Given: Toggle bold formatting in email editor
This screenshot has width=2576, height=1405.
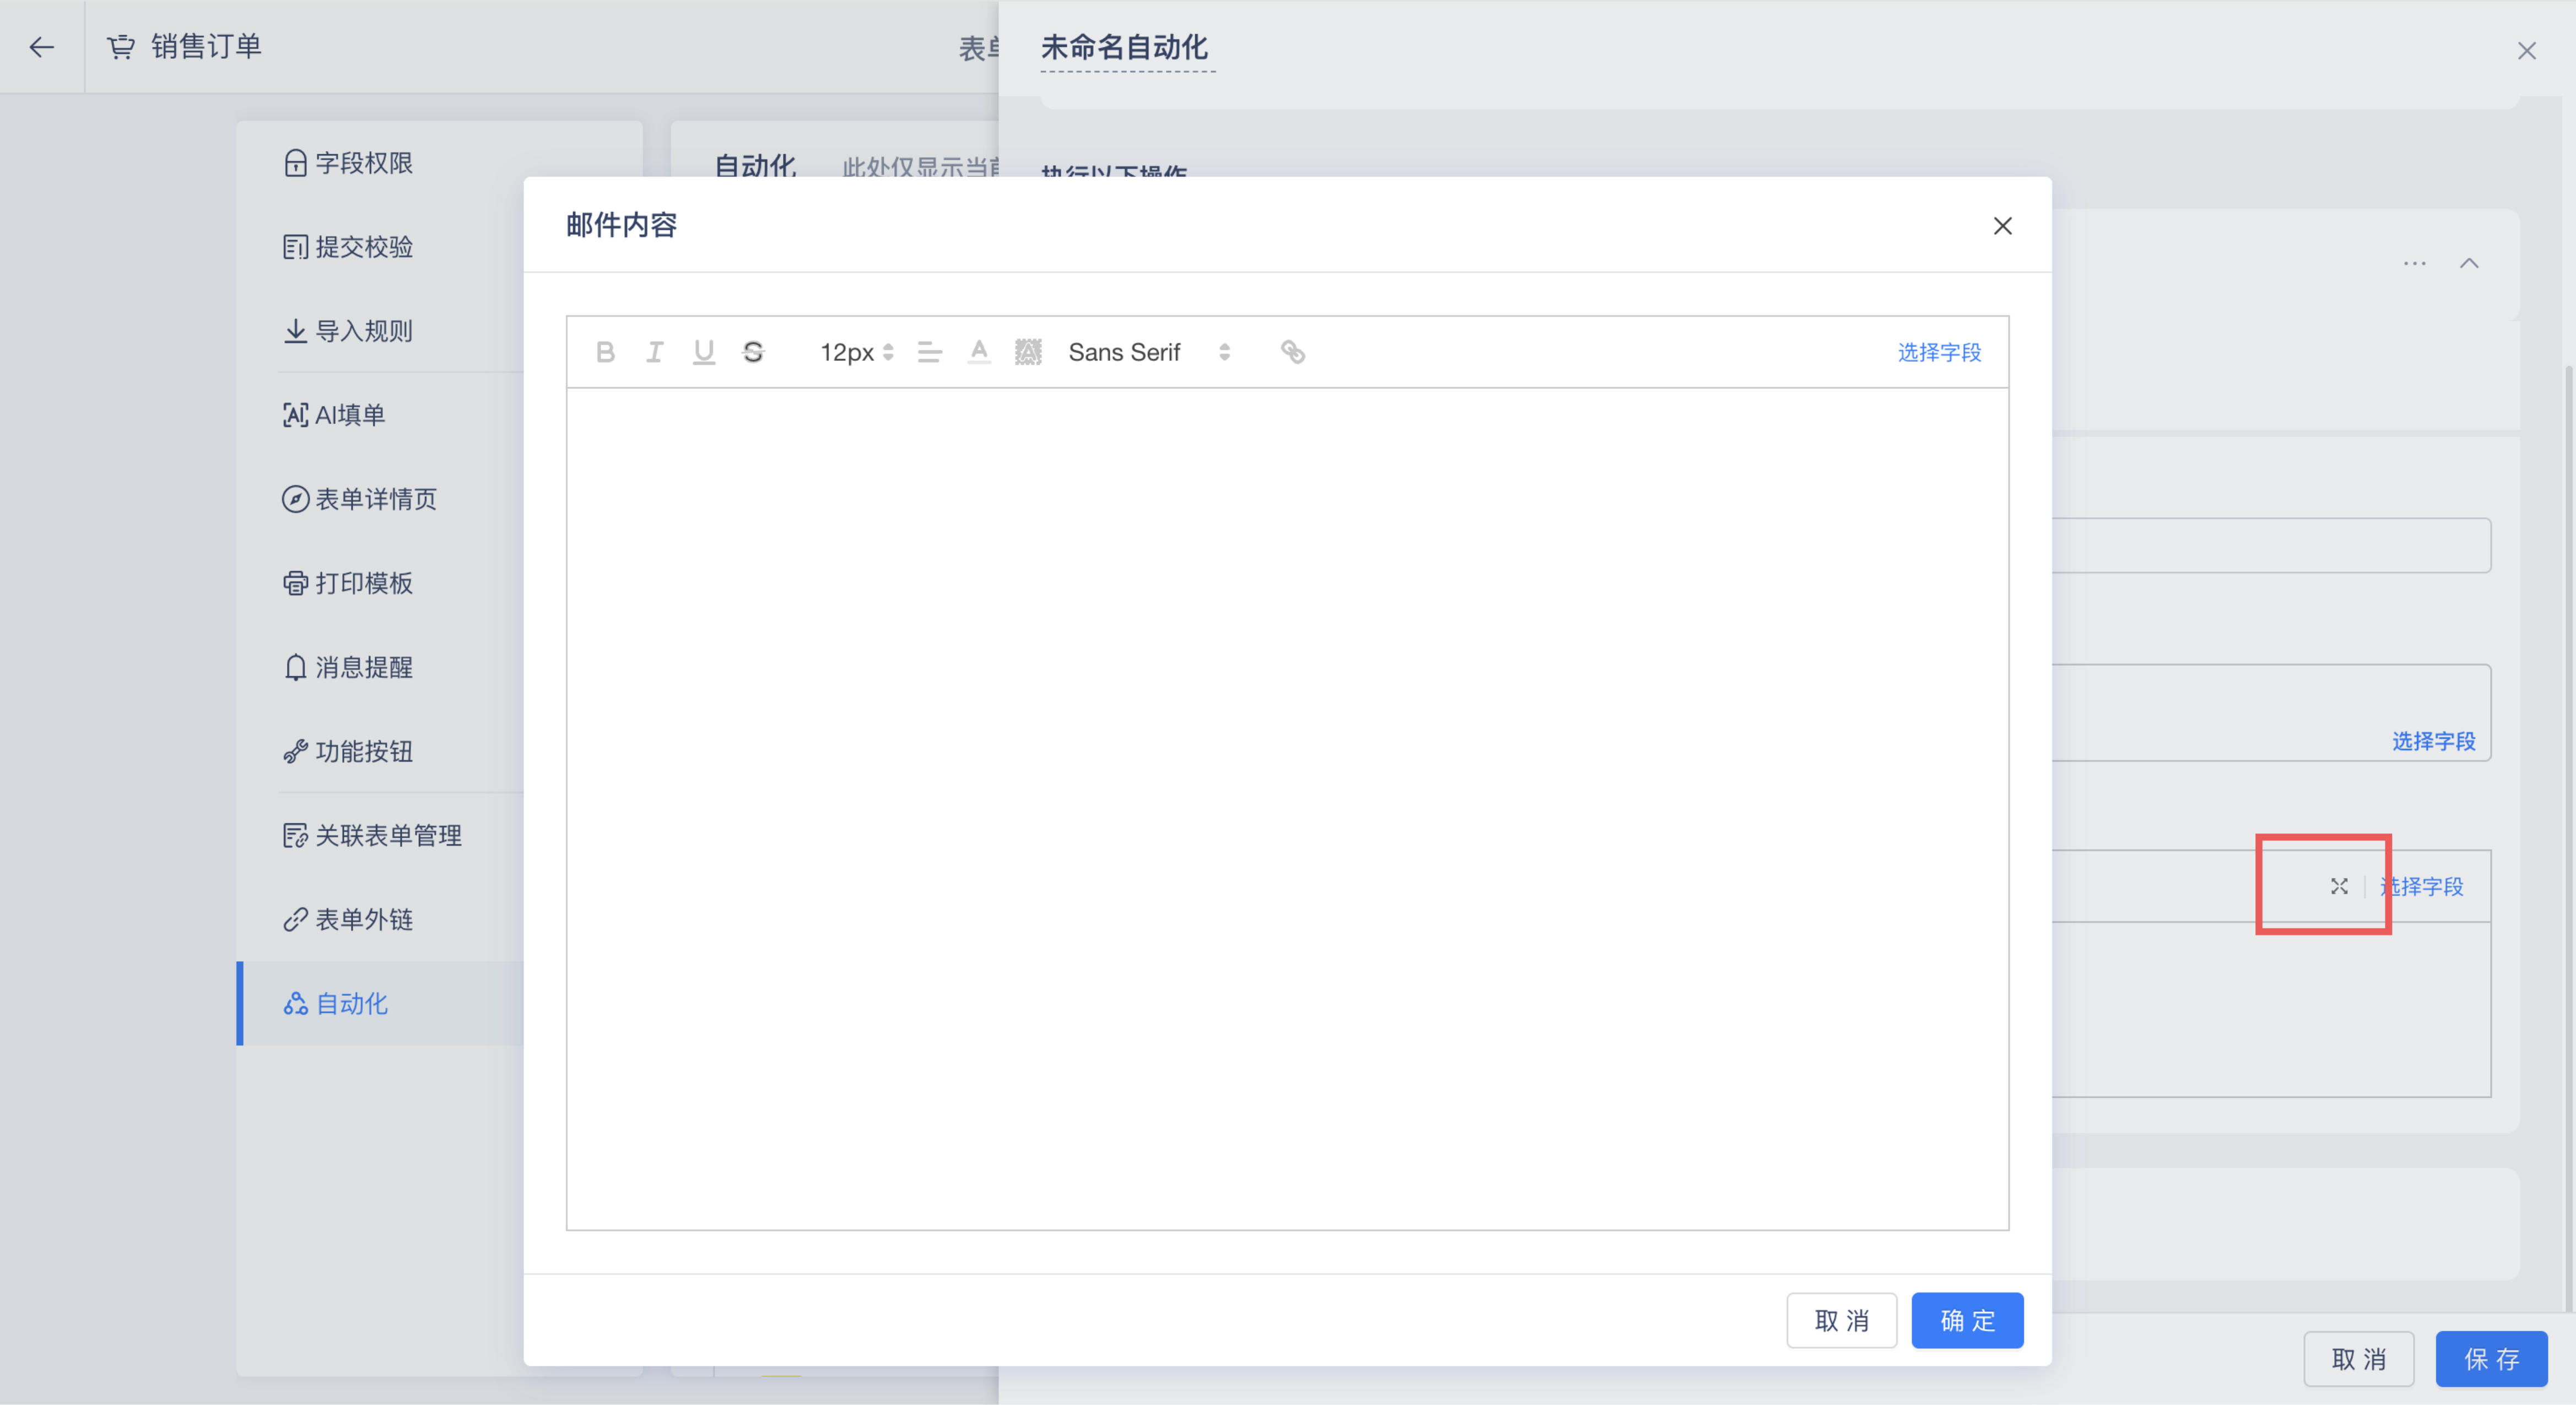Looking at the screenshot, I should pyautogui.click(x=605, y=352).
